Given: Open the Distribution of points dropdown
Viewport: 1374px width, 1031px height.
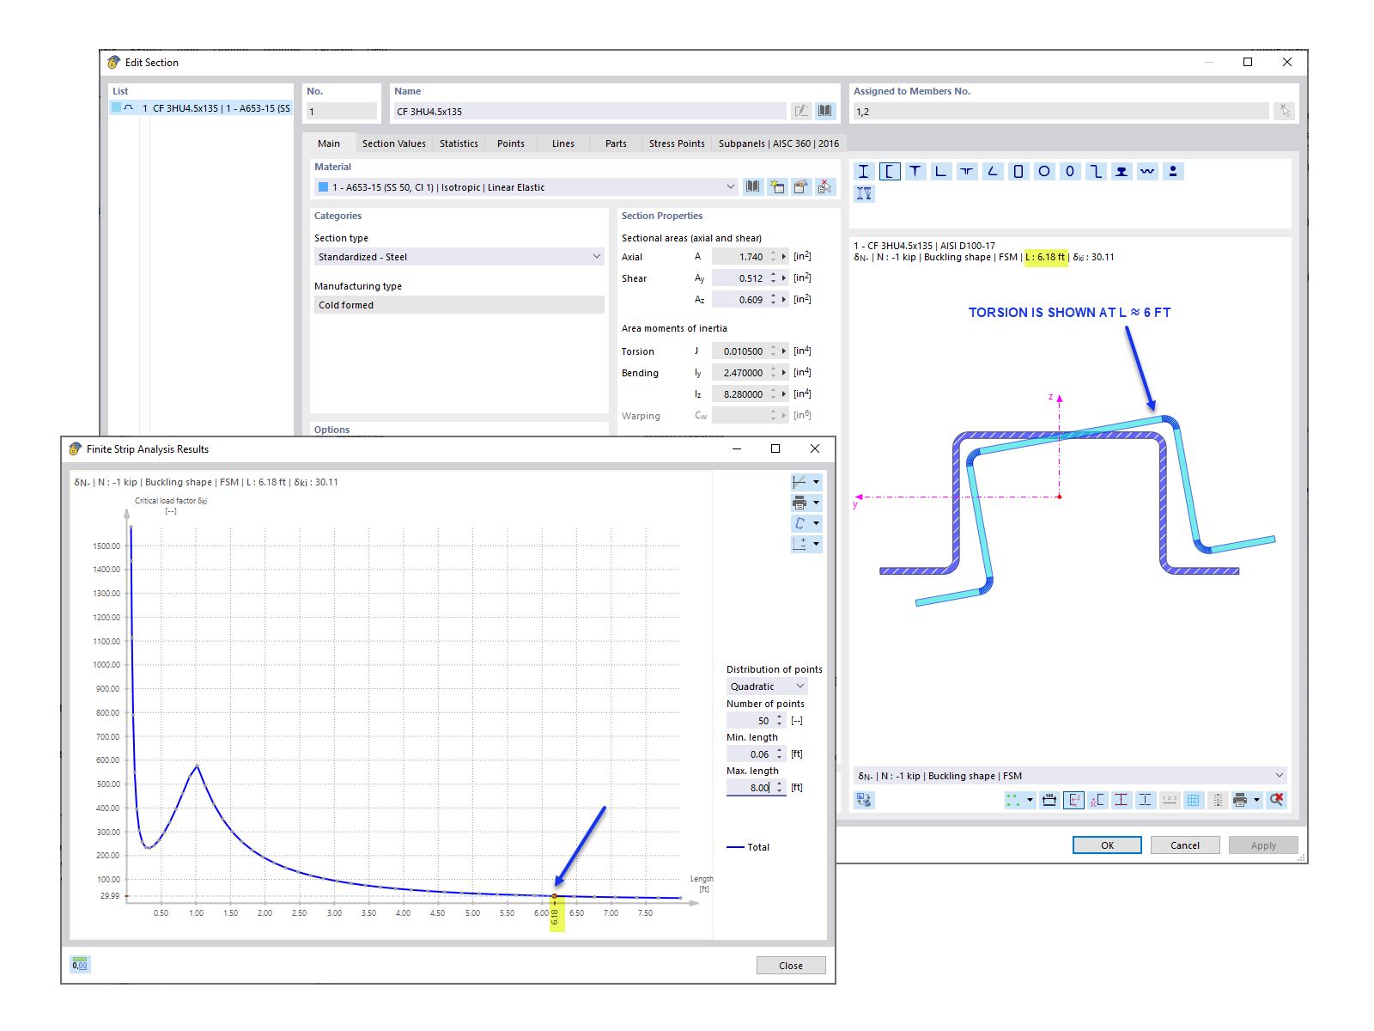Looking at the screenshot, I should (766, 686).
